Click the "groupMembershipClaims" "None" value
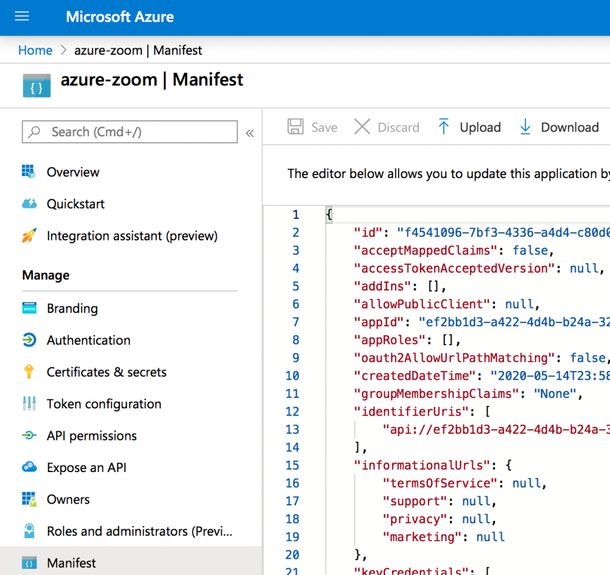610x575 pixels. tap(555, 393)
